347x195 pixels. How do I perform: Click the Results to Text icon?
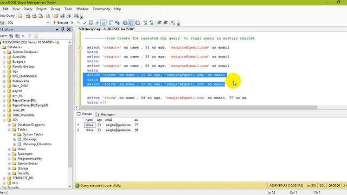click(125, 23)
